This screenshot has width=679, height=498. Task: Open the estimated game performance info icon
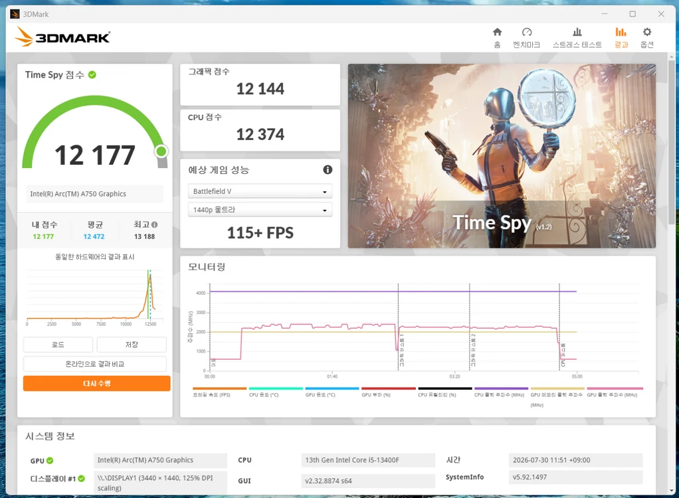click(328, 169)
